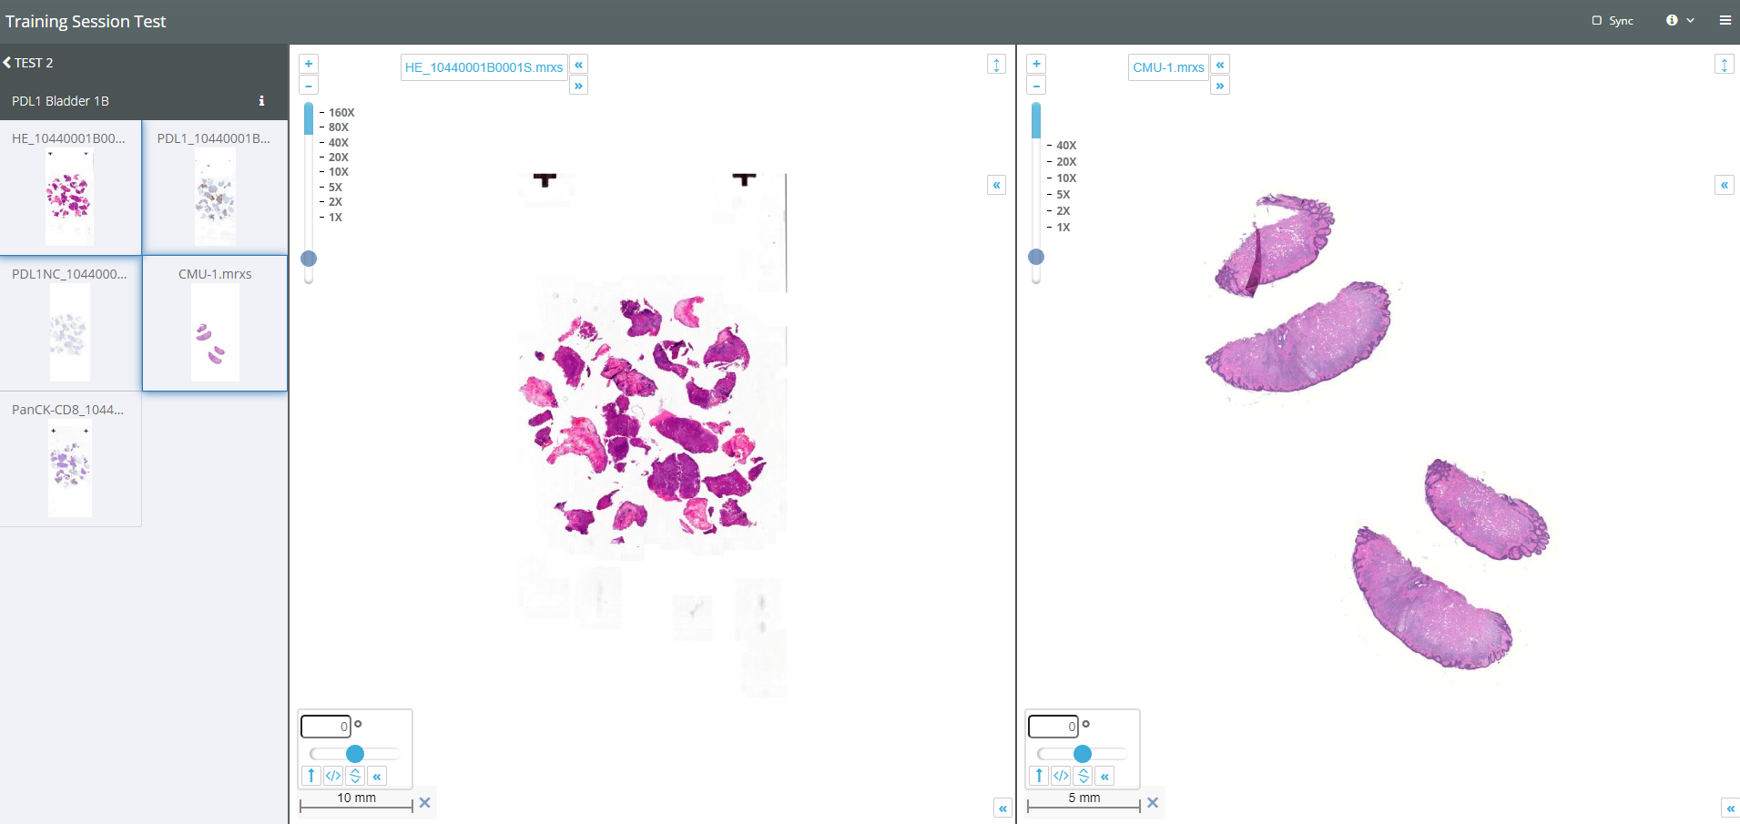Viewport: 1740px width, 824px height.
Task: Go to next slide in right viewer
Action: pyautogui.click(x=1220, y=86)
